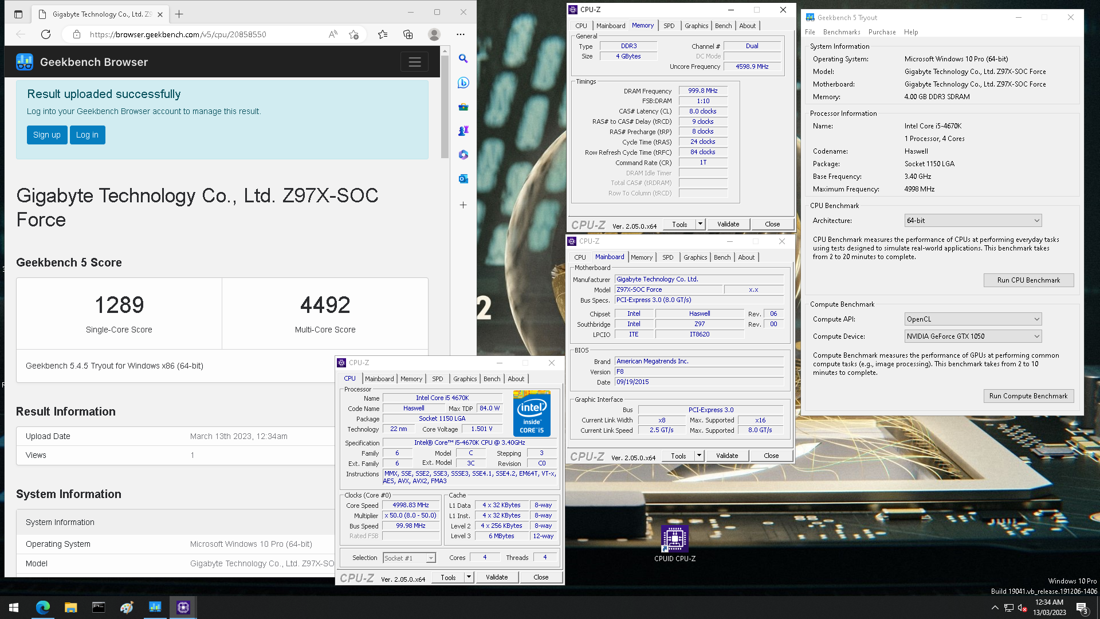
Task: Open the notification center
Action: pos(1082,608)
